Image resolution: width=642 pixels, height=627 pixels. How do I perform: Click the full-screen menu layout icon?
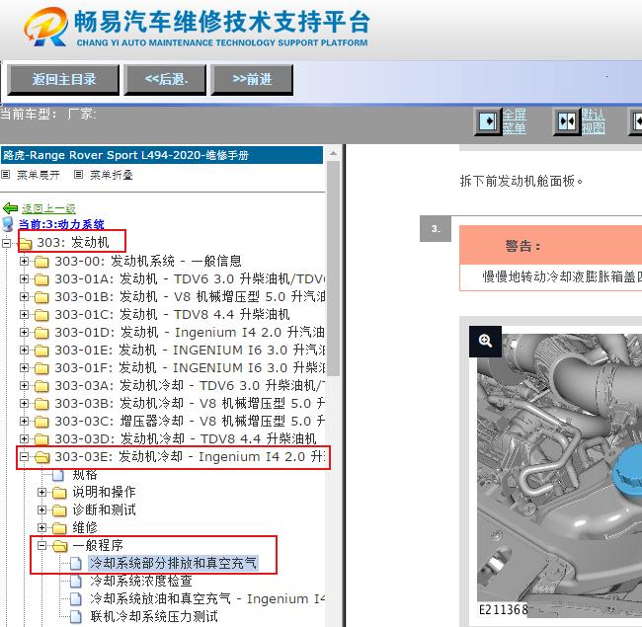pyautogui.click(x=488, y=121)
